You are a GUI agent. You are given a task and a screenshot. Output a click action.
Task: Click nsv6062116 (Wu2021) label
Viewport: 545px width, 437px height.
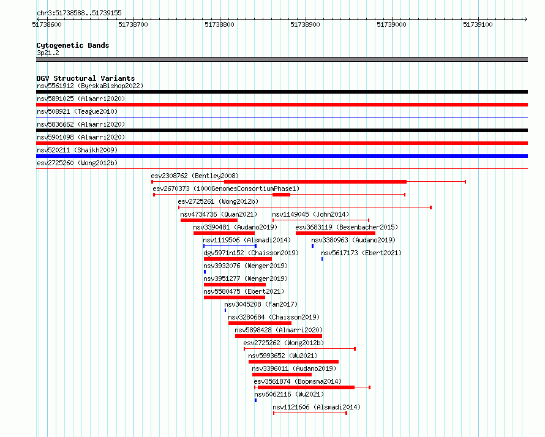(289, 394)
